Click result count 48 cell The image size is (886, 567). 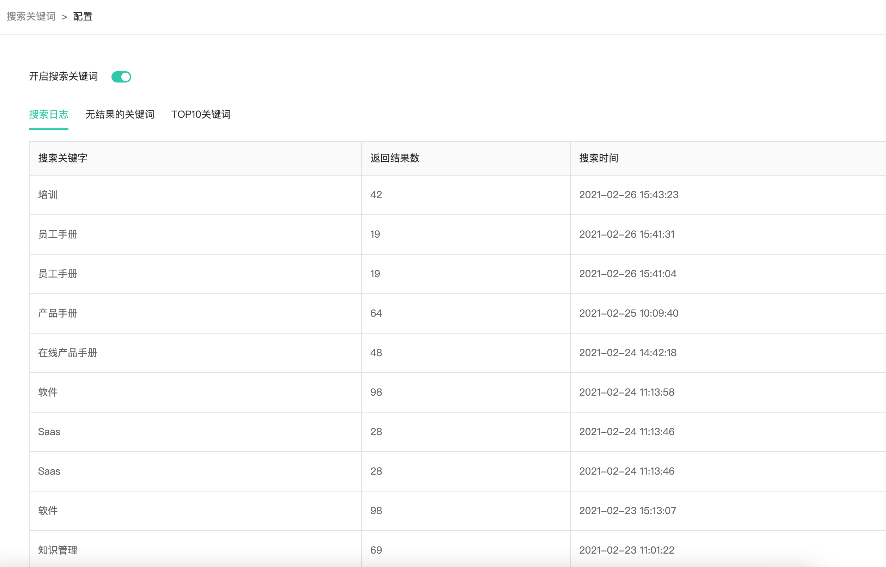[x=376, y=353]
